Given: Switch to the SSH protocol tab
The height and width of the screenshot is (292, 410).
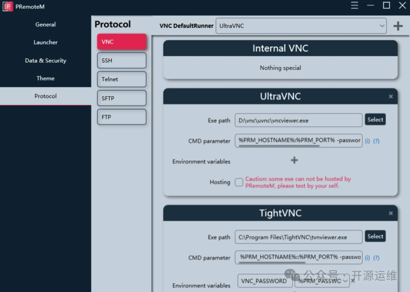Looking at the screenshot, I should pos(121,60).
